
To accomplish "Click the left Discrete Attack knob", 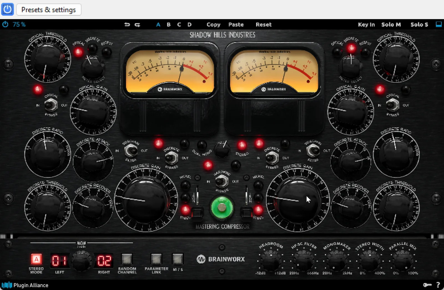I will (93, 162).
